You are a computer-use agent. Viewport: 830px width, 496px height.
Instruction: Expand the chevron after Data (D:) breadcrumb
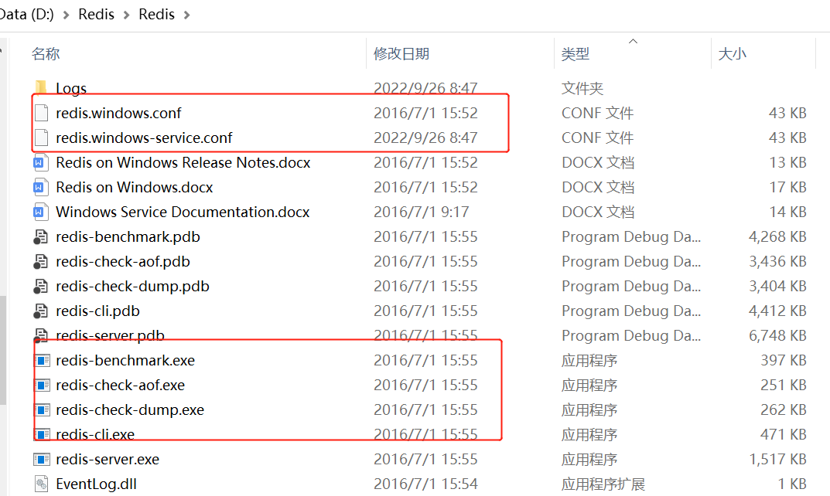67,15
